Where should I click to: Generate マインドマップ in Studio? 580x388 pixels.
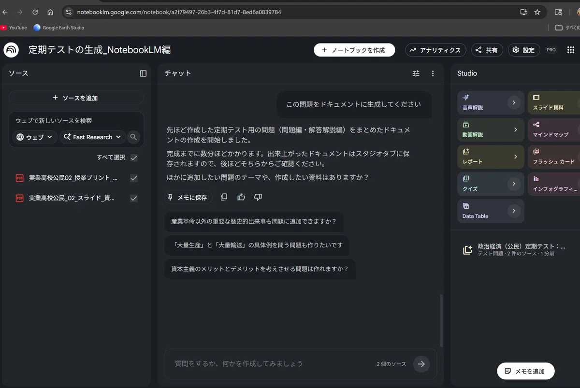(x=553, y=129)
